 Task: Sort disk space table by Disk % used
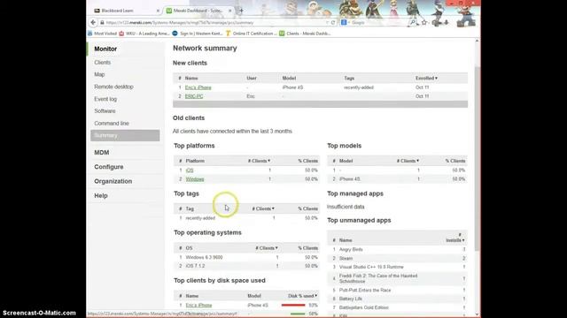[303, 296]
